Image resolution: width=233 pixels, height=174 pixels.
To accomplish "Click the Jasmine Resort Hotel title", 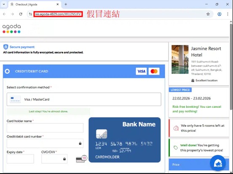I will click(206, 52).
